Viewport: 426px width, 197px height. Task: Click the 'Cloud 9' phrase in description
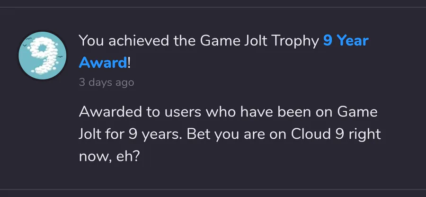[318, 134]
